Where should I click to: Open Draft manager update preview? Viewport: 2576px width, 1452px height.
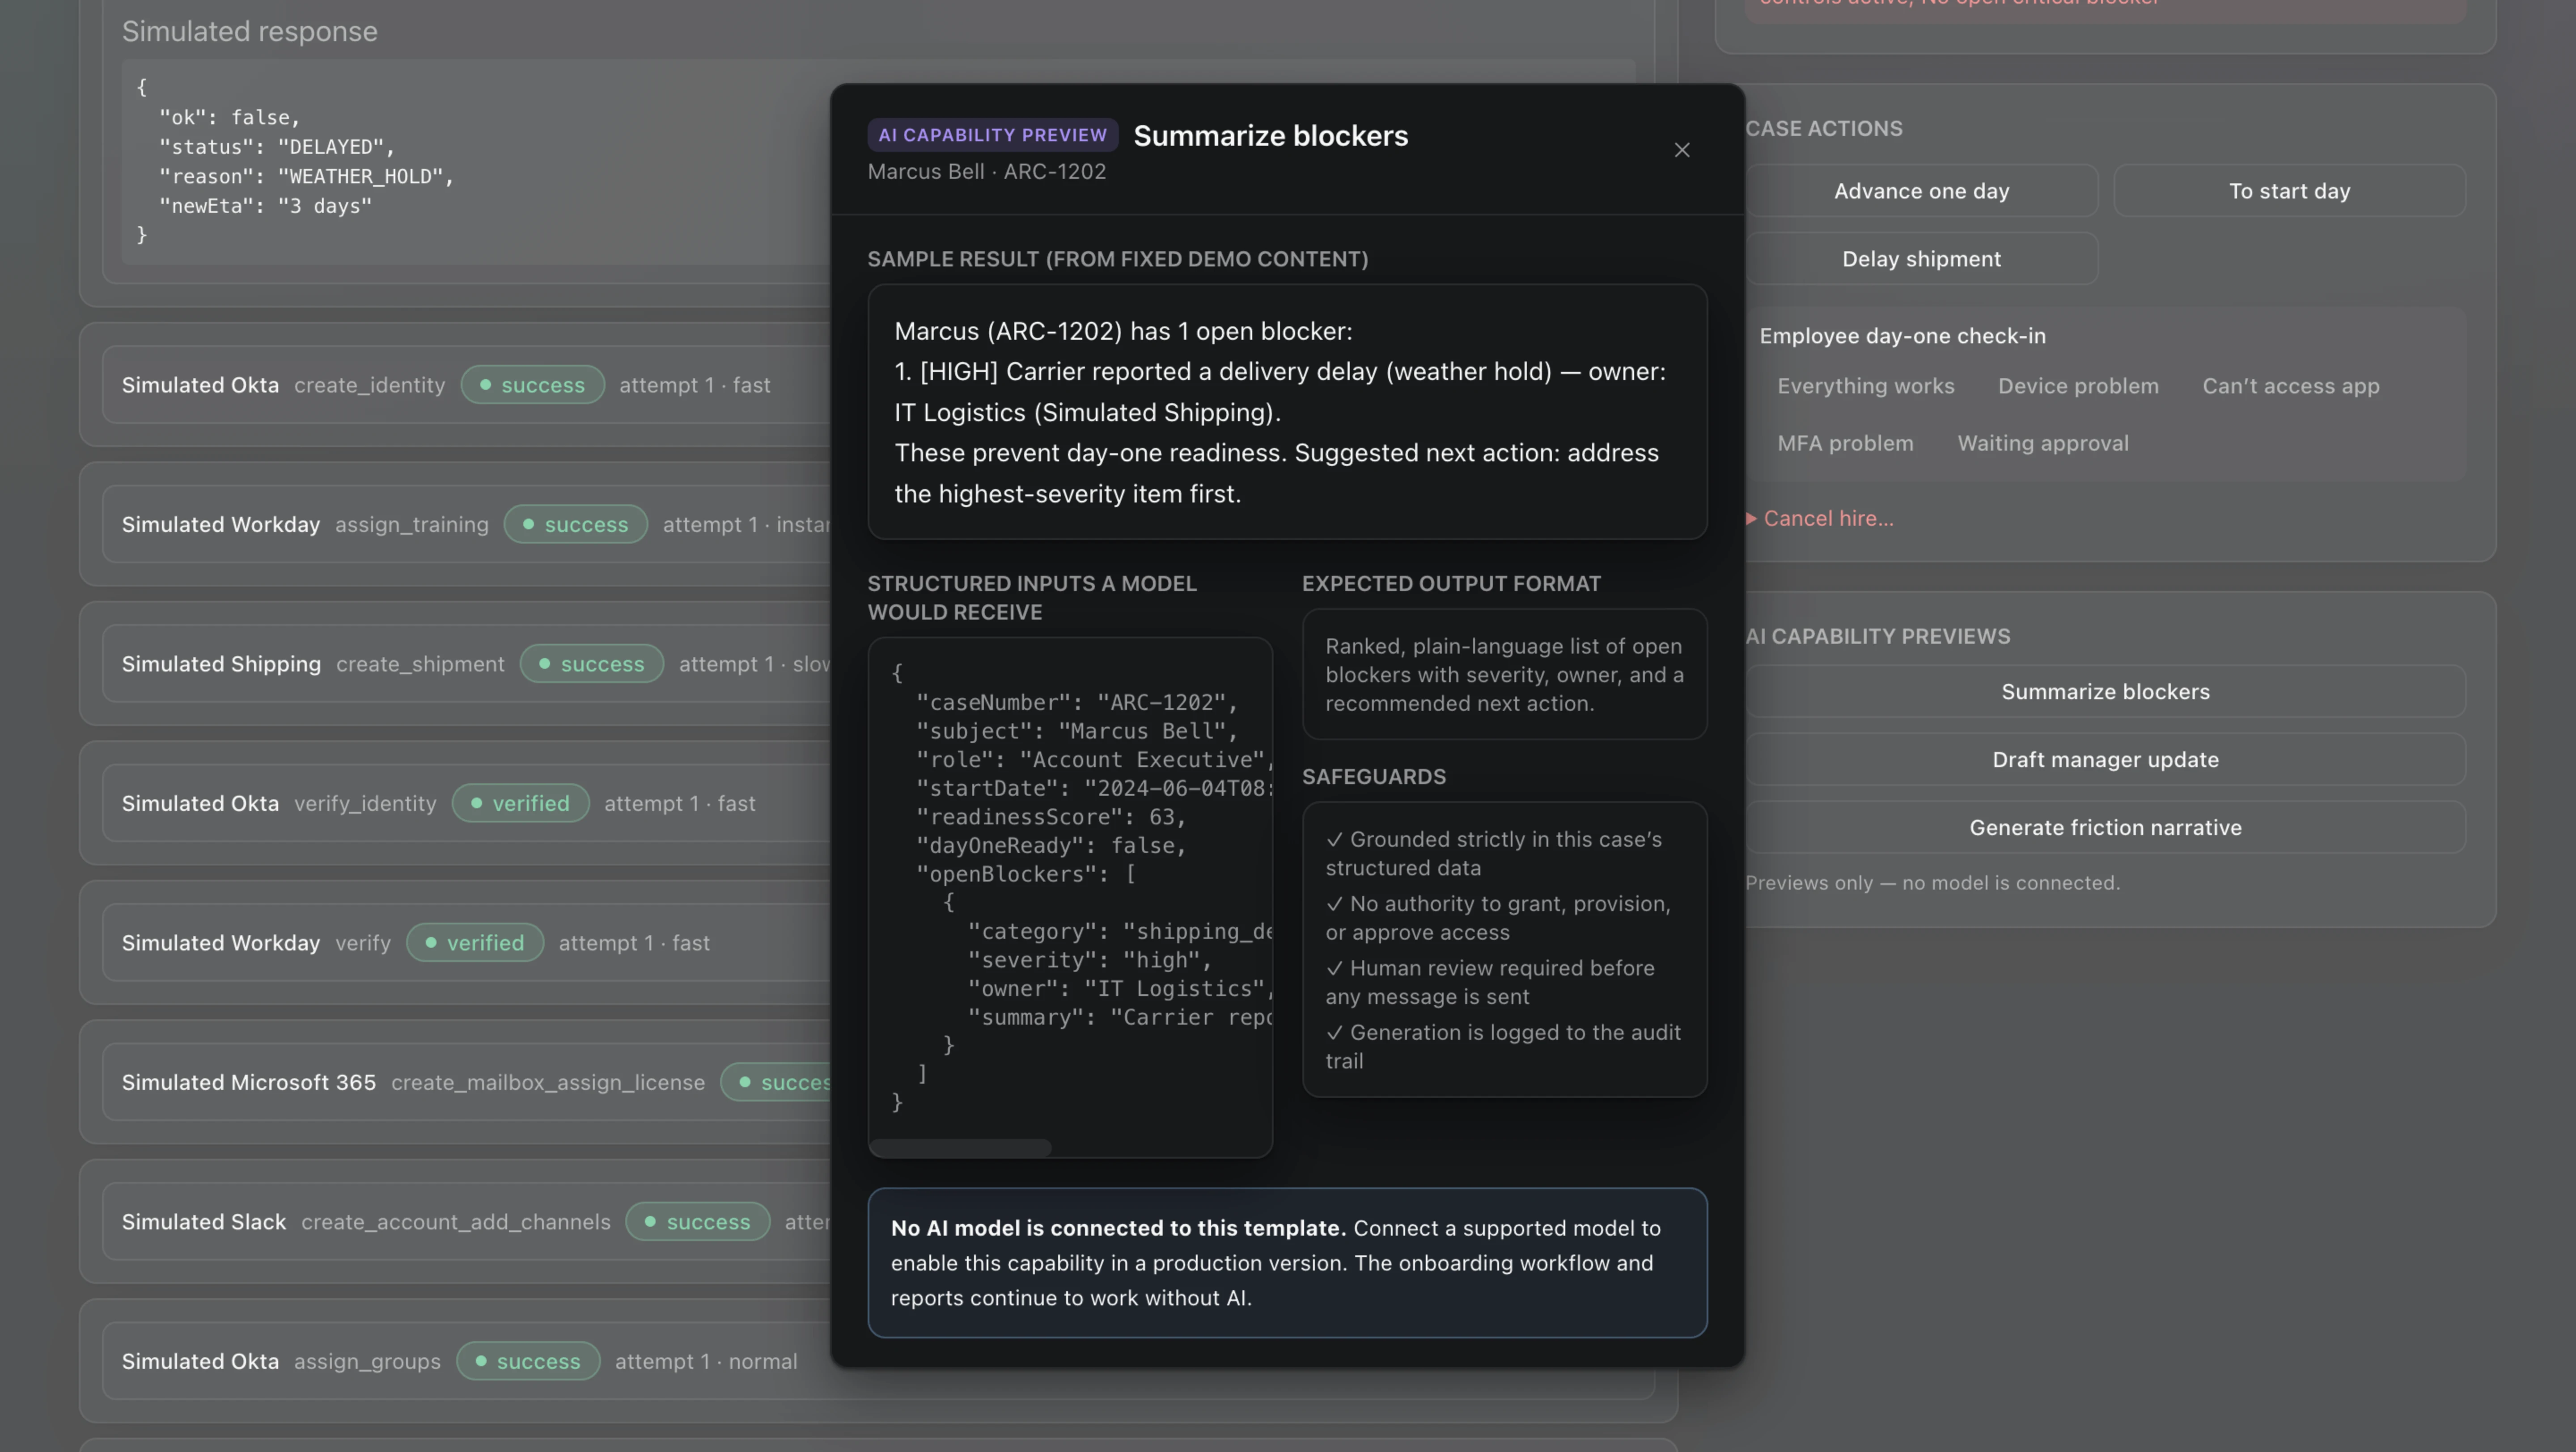coord(2105,760)
